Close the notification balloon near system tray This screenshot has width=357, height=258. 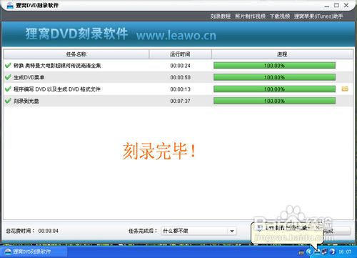pos(318,227)
